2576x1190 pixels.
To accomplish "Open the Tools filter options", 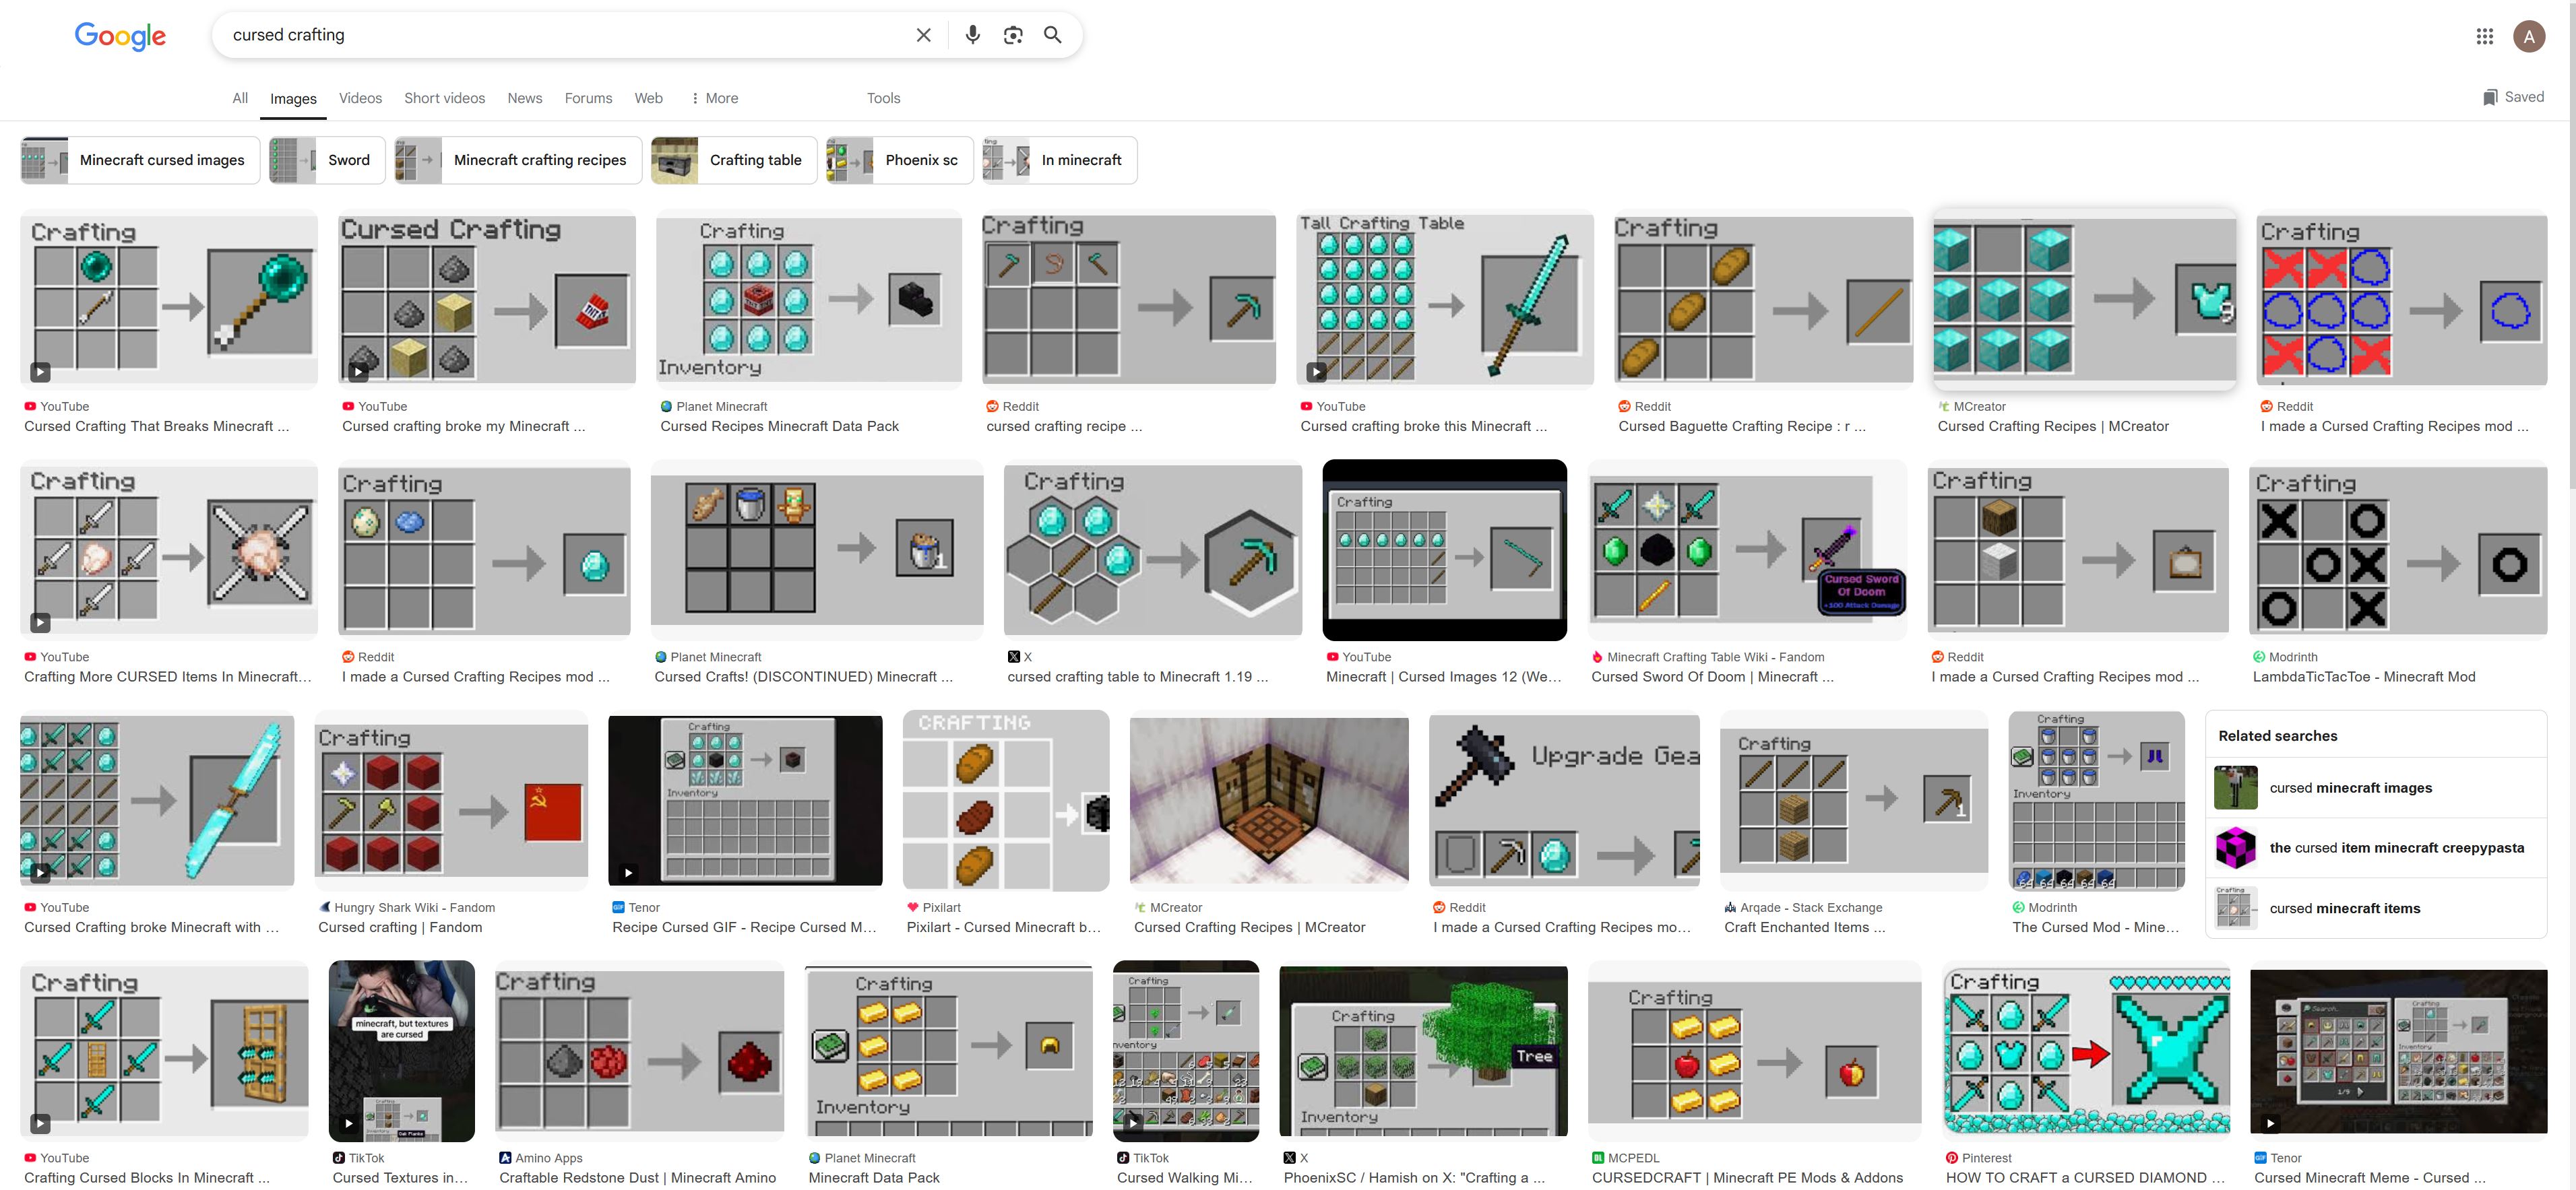I will (883, 98).
